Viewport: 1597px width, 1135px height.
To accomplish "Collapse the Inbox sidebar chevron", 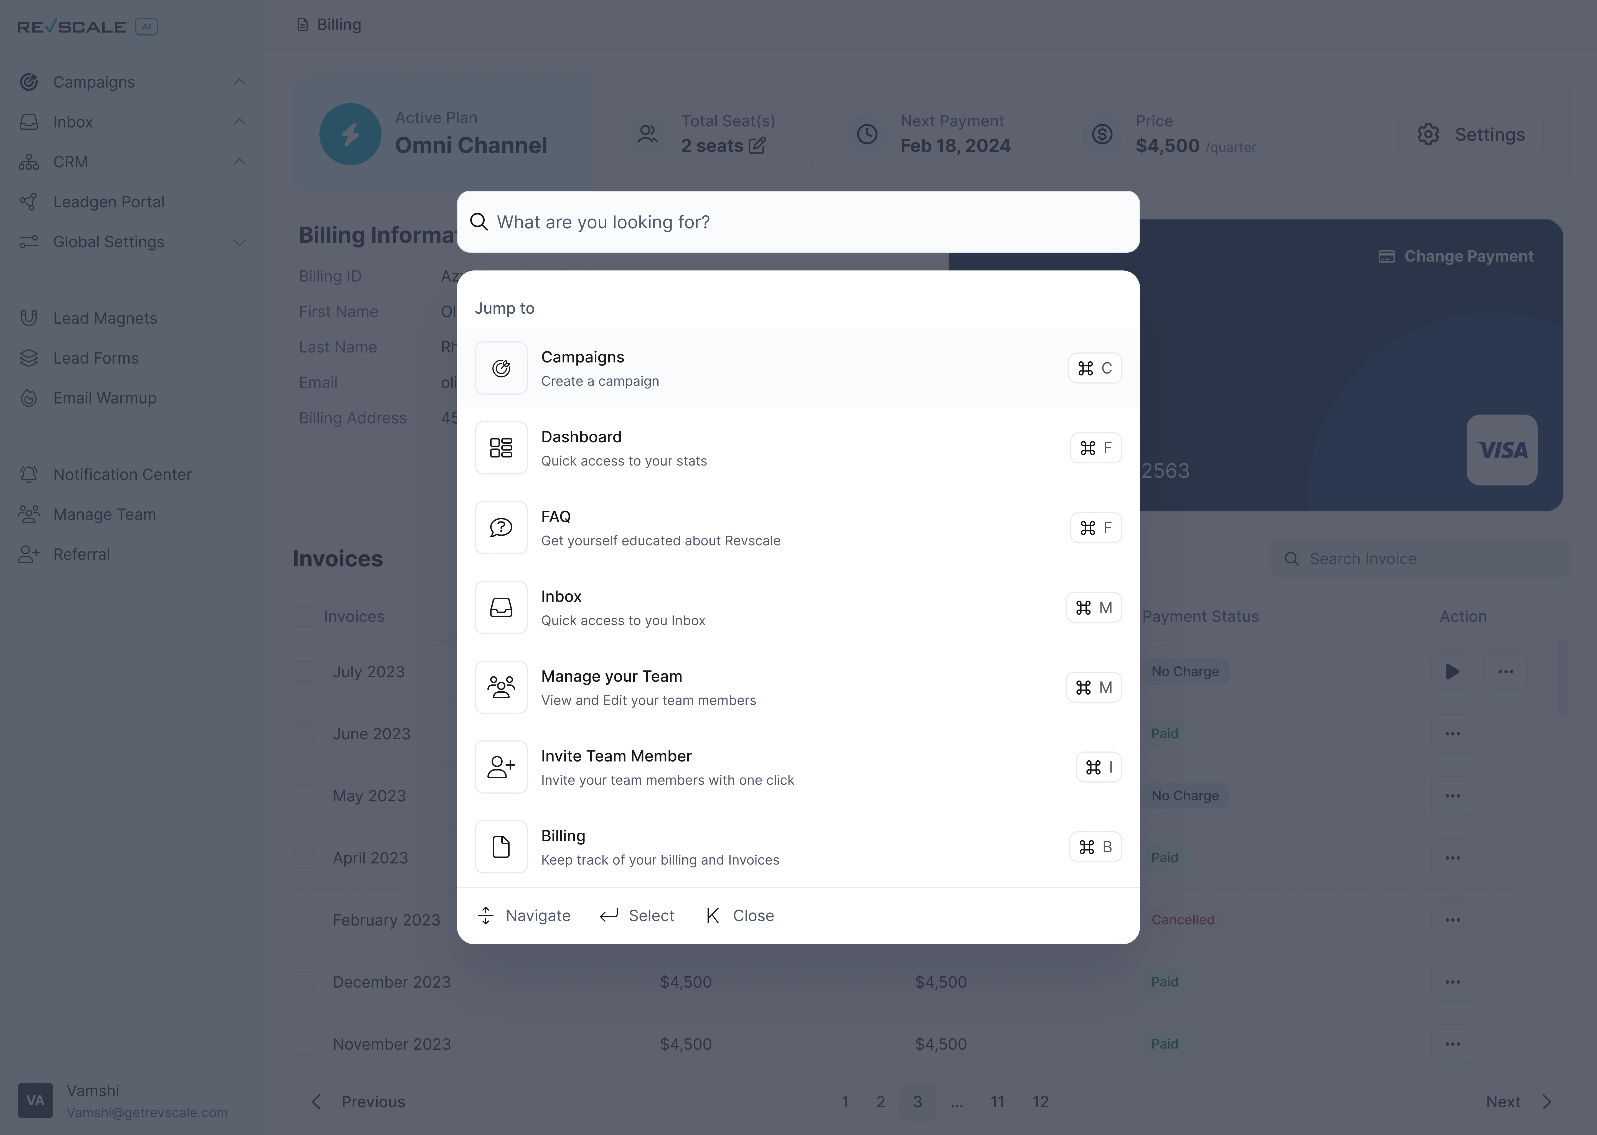I will pos(239,122).
